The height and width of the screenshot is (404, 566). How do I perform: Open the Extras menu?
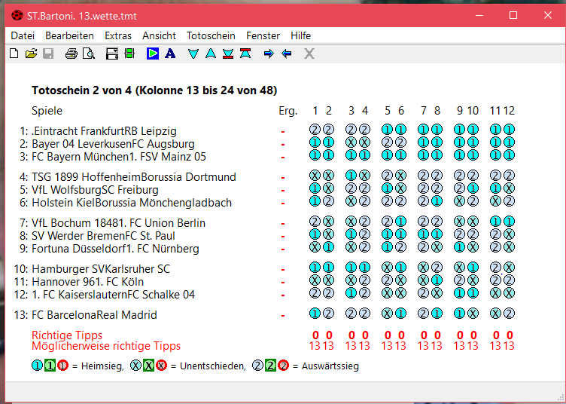118,35
